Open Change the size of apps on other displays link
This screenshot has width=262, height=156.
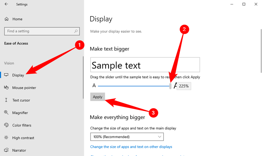pos(131,147)
